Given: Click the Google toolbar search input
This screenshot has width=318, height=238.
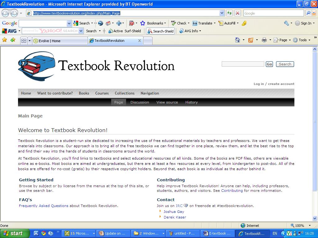Looking at the screenshot, I should [x=43, y=23].
